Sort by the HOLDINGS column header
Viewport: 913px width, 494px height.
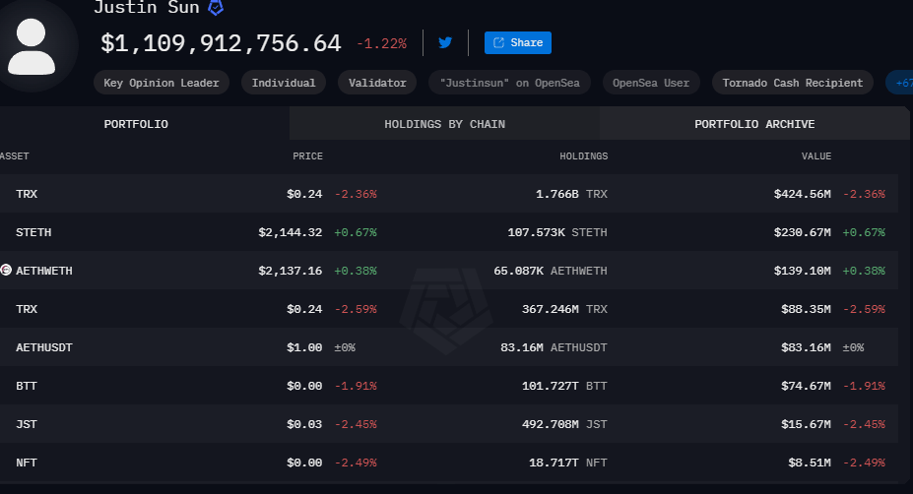(583, 155)
